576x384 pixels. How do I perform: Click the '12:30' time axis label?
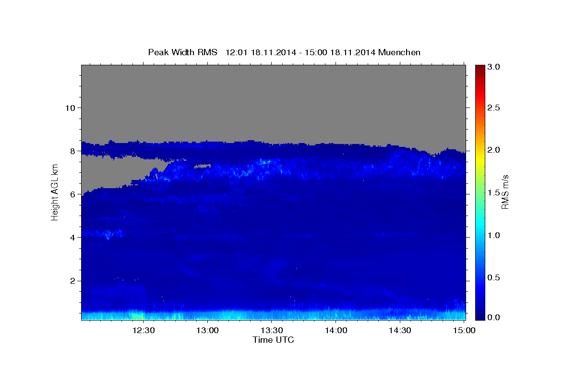(143, 330)
